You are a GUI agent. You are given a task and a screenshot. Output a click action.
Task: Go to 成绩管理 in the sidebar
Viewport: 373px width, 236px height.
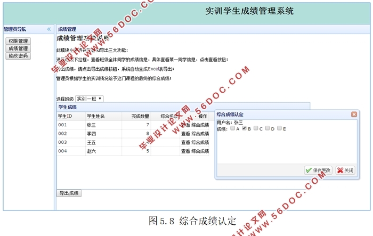click(x=19, y=48)
